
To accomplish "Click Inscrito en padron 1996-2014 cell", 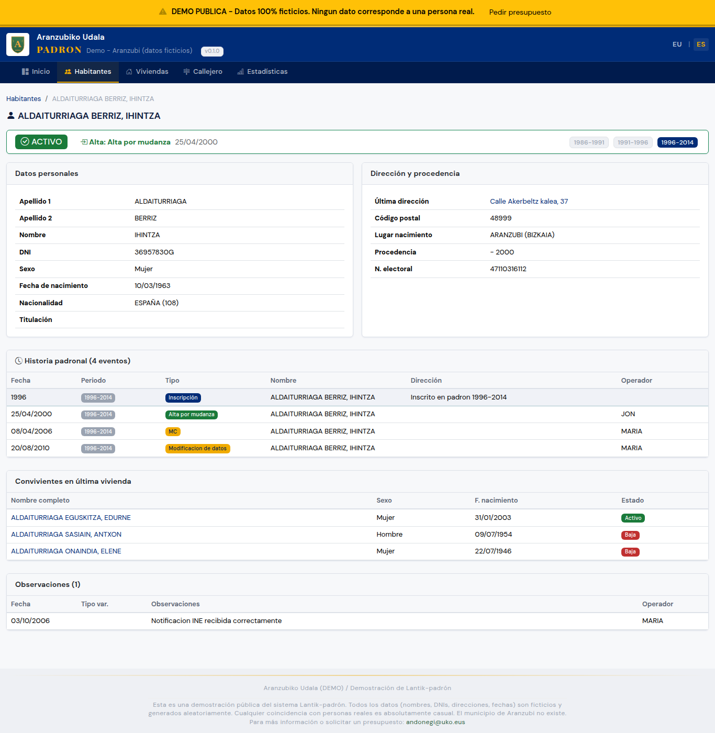I will [459, 397].
